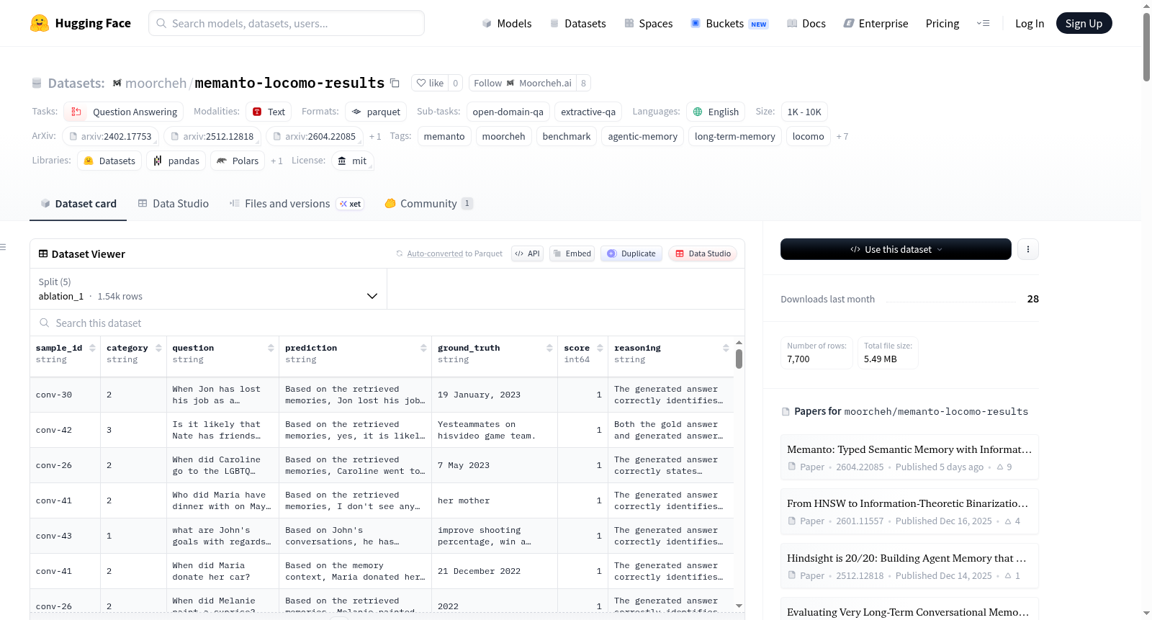Viewport: 1152px width, 620px height.
Task: Focus the Search models, datasets, users field
Action: point(287,23)
